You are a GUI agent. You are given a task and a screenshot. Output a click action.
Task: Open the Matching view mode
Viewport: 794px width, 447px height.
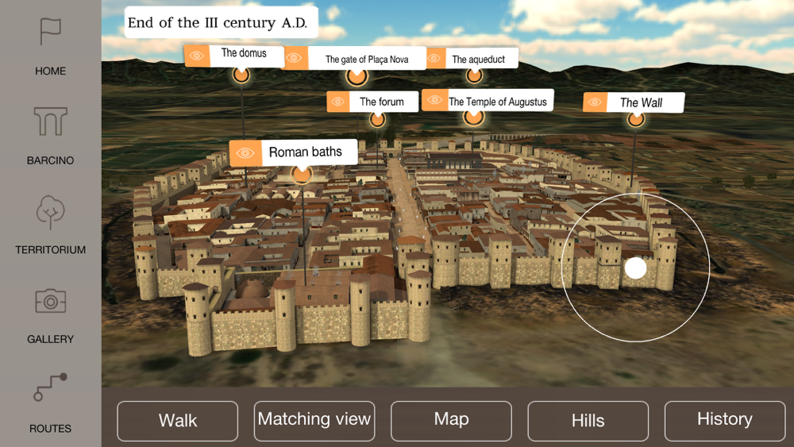point(314,420)
